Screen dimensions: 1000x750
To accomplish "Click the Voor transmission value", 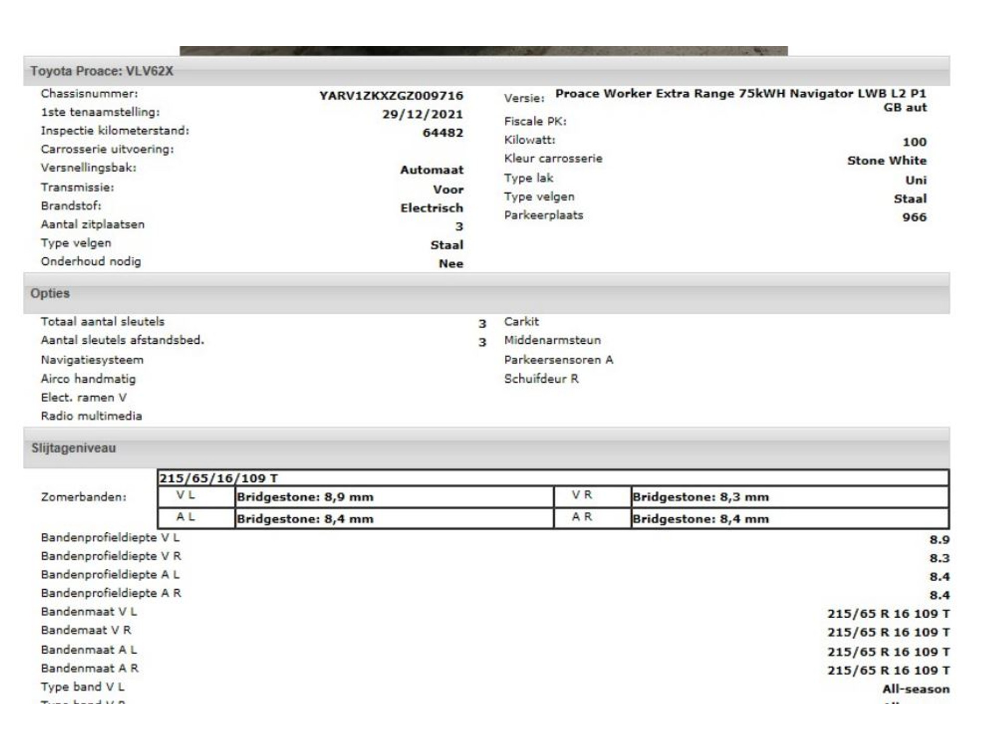I will pos(448,190).
